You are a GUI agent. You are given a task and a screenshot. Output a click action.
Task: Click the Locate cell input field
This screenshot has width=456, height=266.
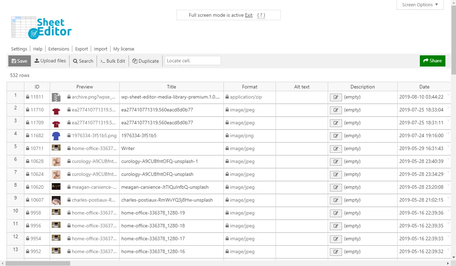193,61
